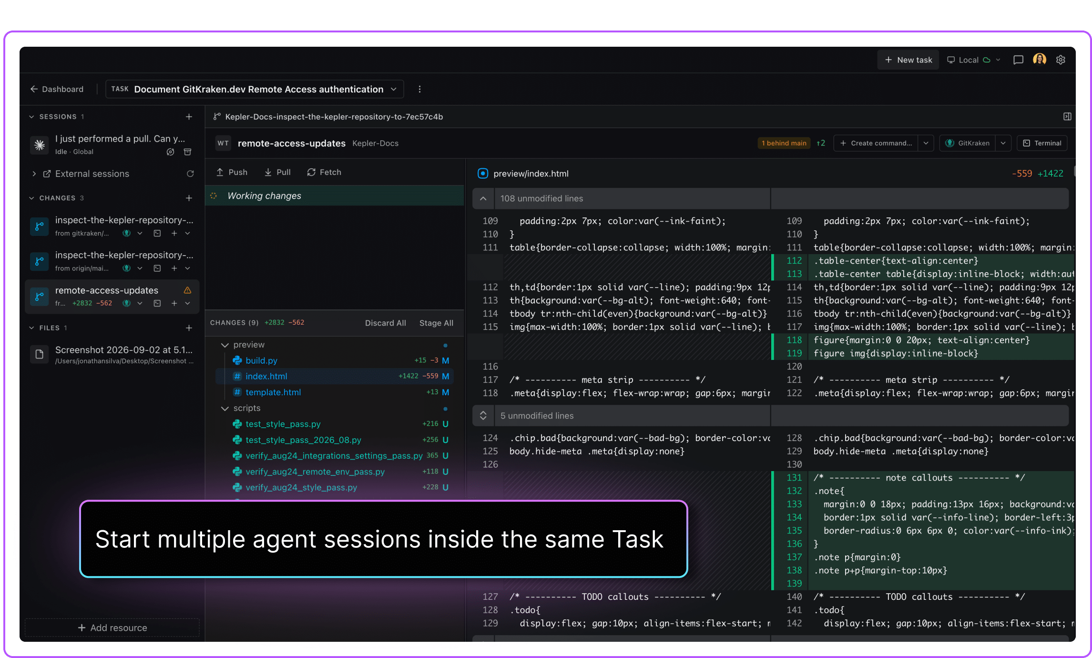Open terminal icon in the remote-access-updates row

(x=157, y=303)
